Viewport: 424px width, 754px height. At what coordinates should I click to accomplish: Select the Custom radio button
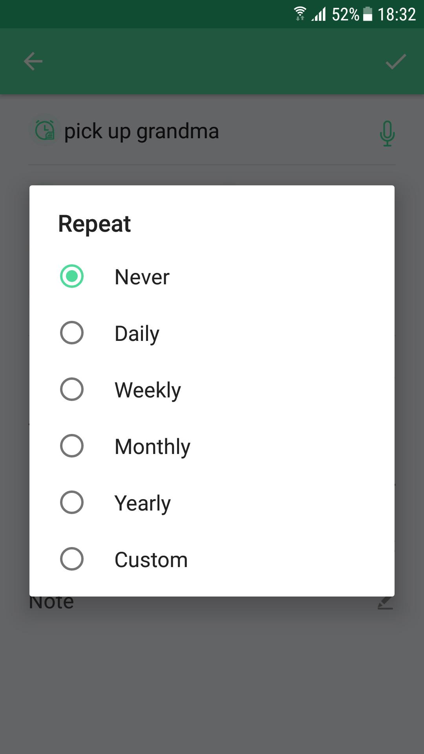(72, 559)
